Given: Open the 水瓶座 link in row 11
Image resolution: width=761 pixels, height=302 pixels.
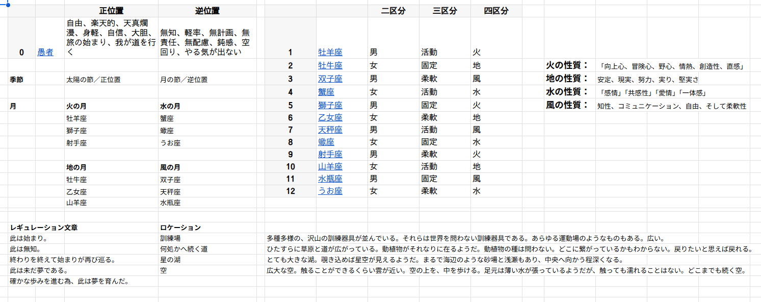Looking at the screenshot, I should pos(330,179).
